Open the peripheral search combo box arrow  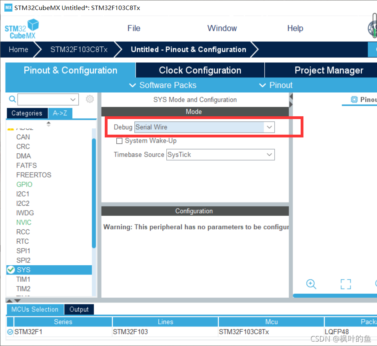(x=73, y=99)
